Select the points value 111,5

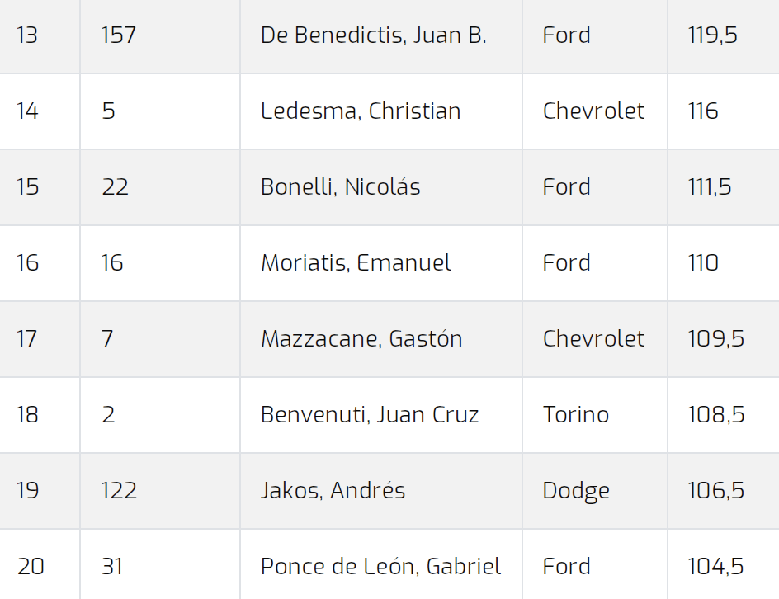pos(710,186)
